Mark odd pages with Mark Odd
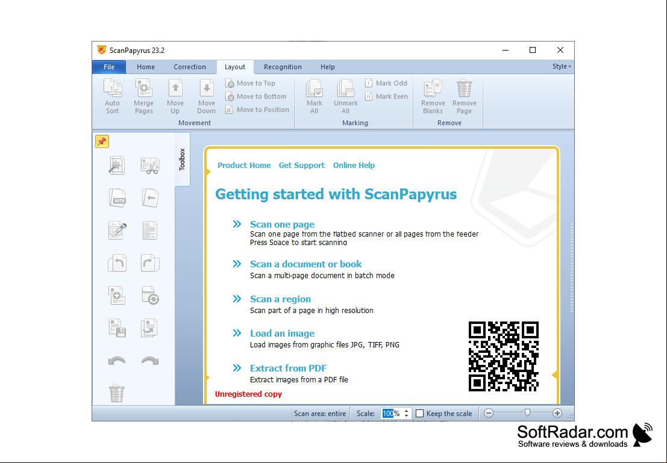667x463 pixels. (386, 83)
